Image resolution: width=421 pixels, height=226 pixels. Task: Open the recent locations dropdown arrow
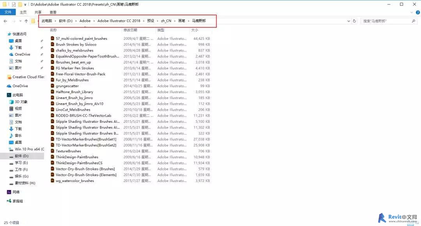point(20,21)
